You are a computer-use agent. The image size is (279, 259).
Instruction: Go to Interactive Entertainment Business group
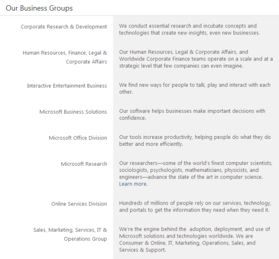(67, 86)
